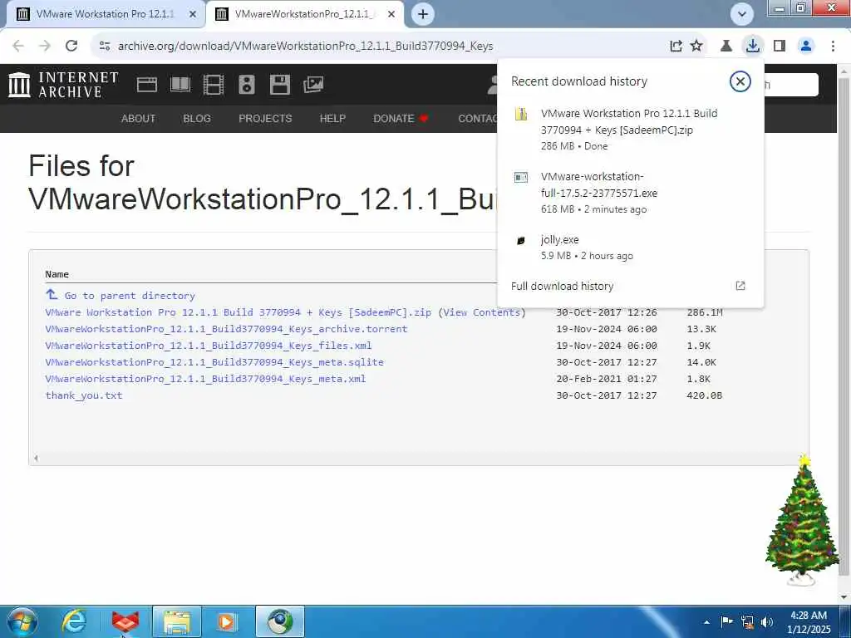Open the Windows Start menu
Image resolution: width=851 pixels, height=638 pixels.
22,621
